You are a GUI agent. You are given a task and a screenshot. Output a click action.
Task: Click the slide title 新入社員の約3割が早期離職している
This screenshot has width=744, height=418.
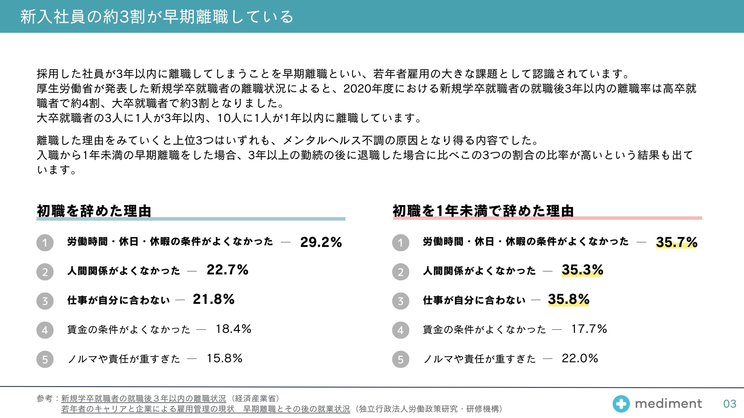pyautogui.click(x=157, y=17)
